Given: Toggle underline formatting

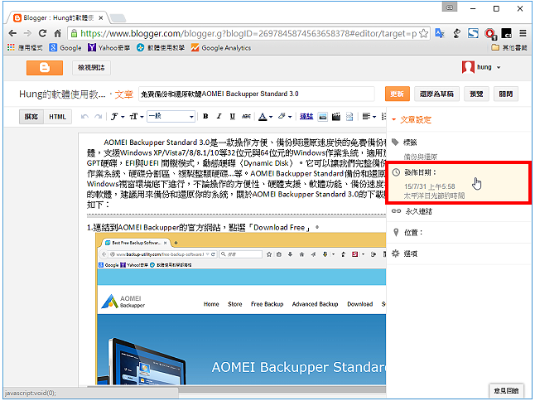Looking at the screenshot, I should click(x=233, y=116).
